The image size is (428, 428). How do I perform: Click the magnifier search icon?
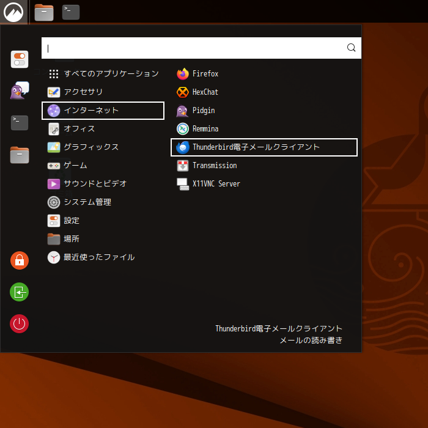click(352, 48)
